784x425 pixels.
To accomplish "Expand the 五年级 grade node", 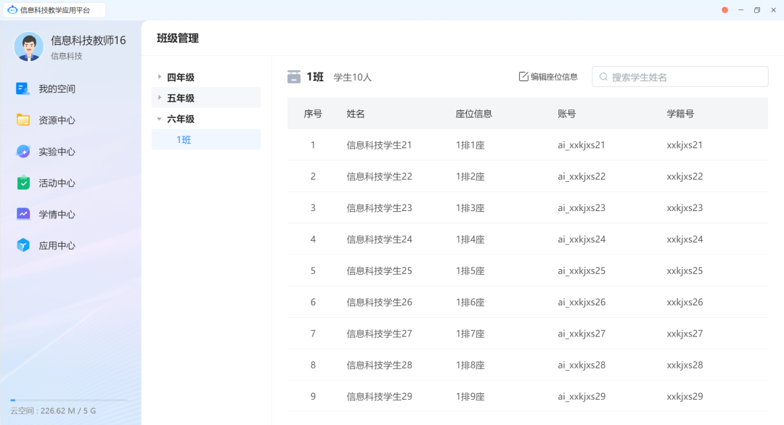I will point(158,97).
